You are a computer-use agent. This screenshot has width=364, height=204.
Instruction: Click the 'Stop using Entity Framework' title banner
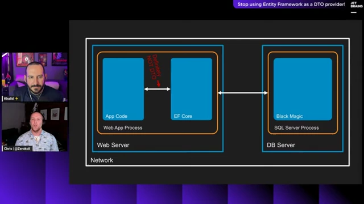[x=291, y=5]
